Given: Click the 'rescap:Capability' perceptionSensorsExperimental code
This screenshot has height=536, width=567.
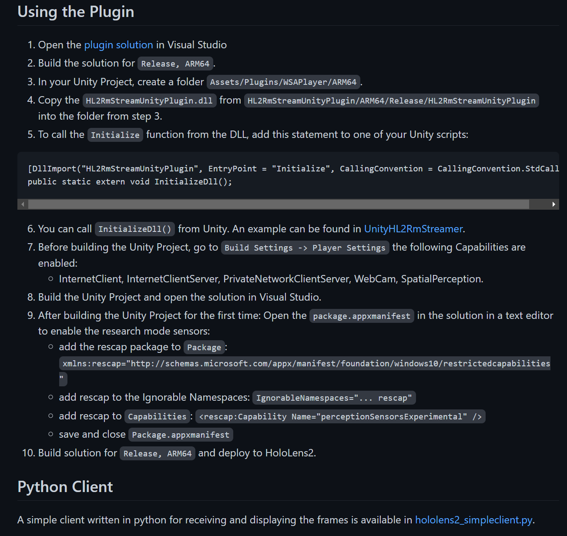Looking at the screenshot, I should (x=340, y=416).
